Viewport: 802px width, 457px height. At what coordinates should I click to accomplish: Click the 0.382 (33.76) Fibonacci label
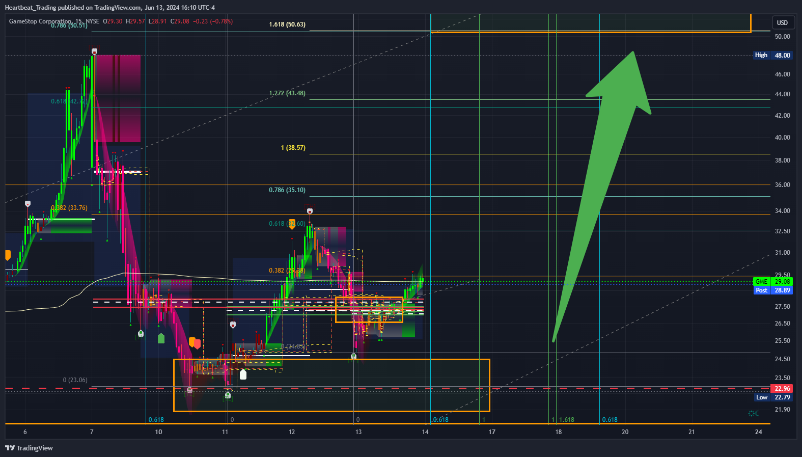[x=69, y=207]
